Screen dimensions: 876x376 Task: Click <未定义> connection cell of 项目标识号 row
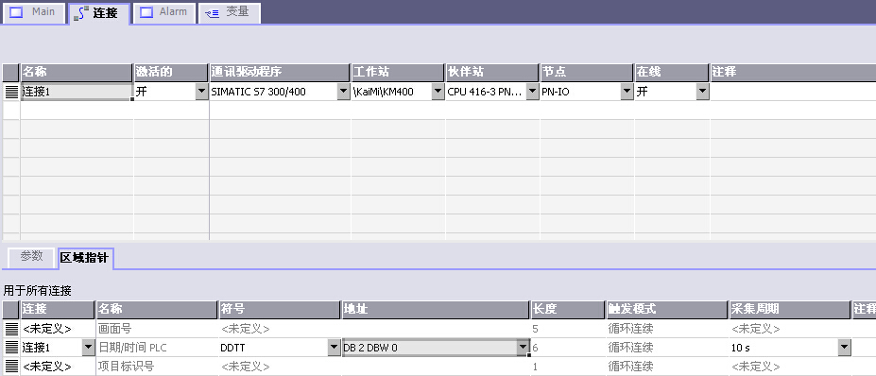click(x=58, y=367)
